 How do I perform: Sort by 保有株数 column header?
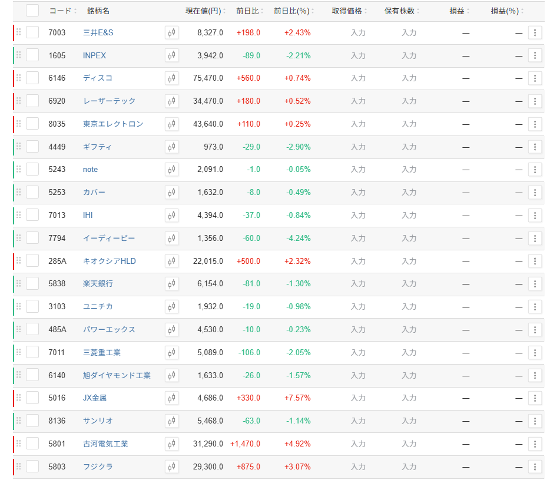click(403, 11)
